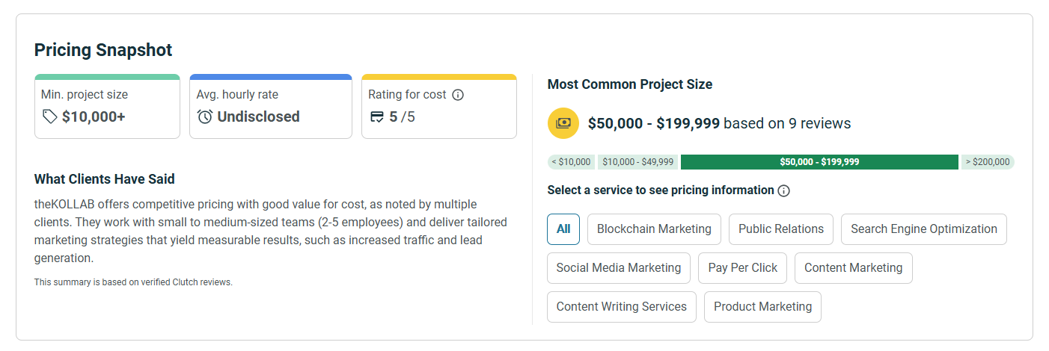Click the info icon next to pricing information
The image size is (1049, 351).
click(784, 190)
